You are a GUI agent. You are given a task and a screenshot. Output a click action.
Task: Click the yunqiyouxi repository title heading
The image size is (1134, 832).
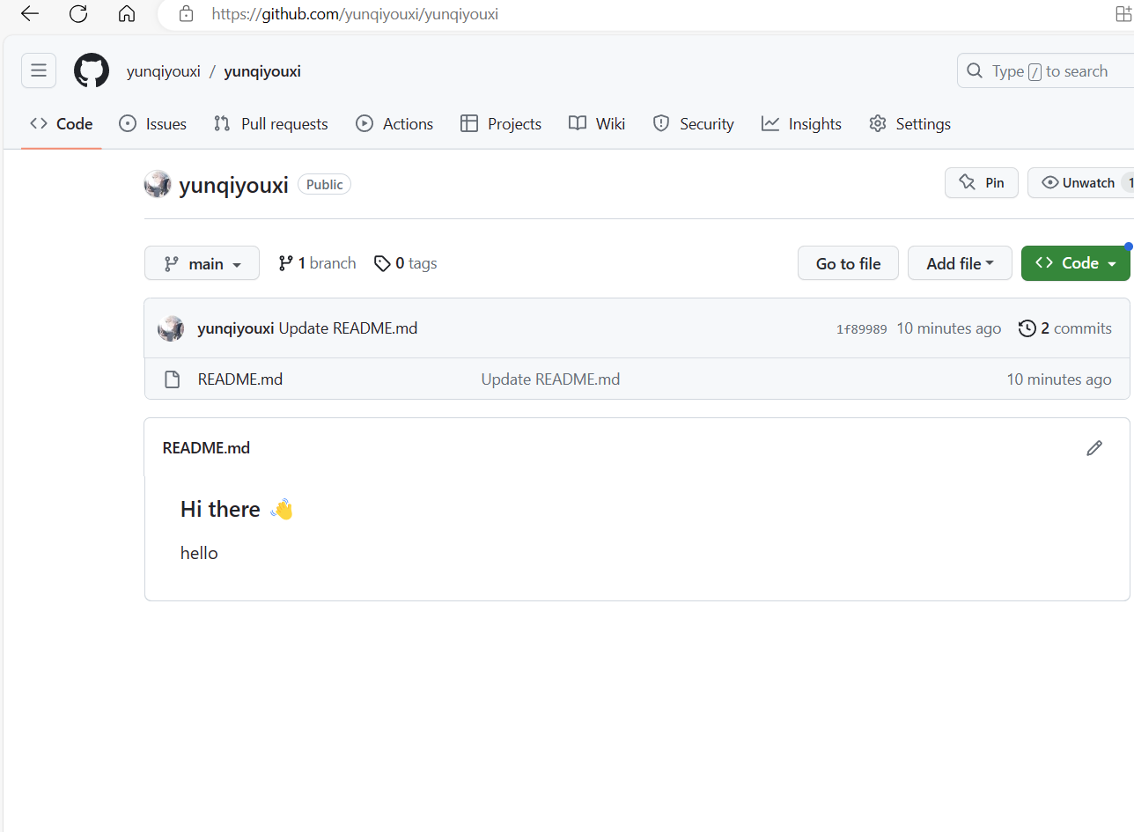pyautogui.click(x=233, y=185)
